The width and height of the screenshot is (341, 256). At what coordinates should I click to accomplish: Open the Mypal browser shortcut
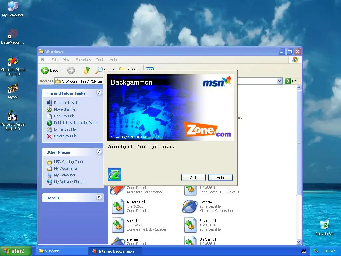[13, 91]
